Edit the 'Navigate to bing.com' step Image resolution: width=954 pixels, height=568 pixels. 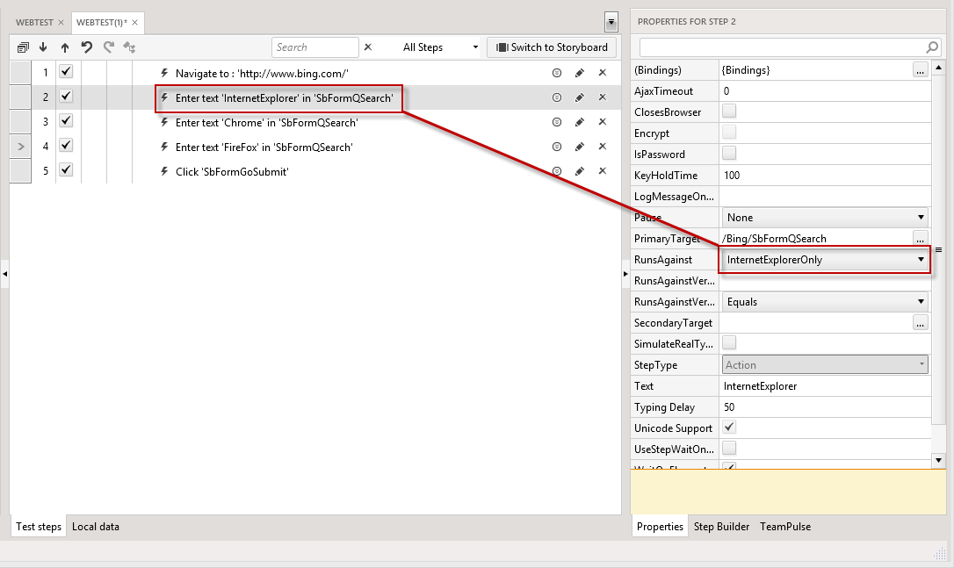pos(580,73)
